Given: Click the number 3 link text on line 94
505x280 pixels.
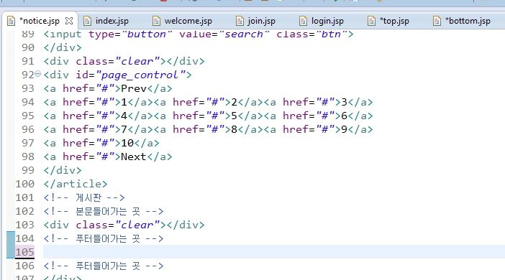Looking at the screenshot, I should [345, 102].
